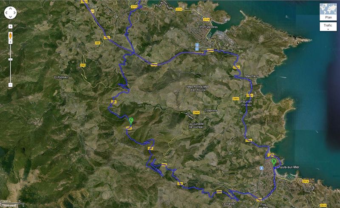Select the lower train station icon near Port-Vendres
Viewport: 340px width, 208px height.
coord(197,48)
